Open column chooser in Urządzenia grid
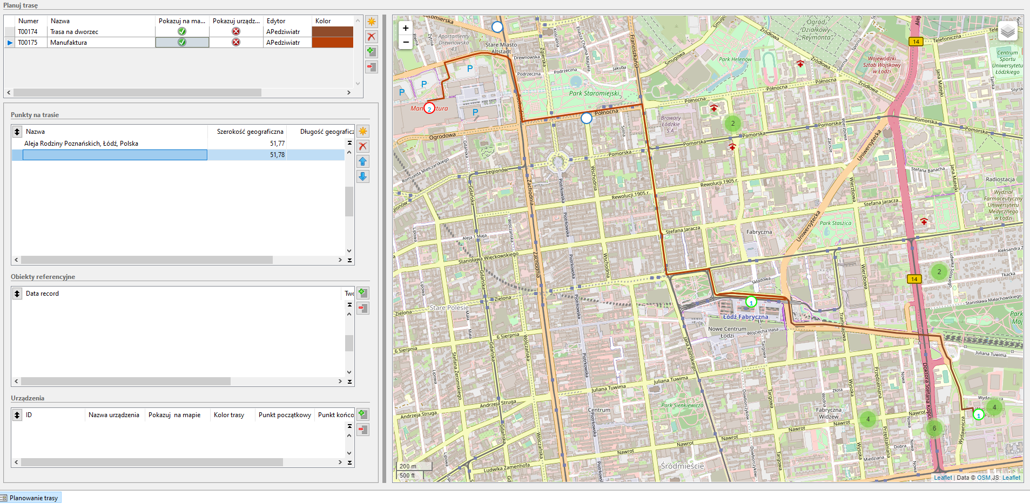 coord(17,415)
